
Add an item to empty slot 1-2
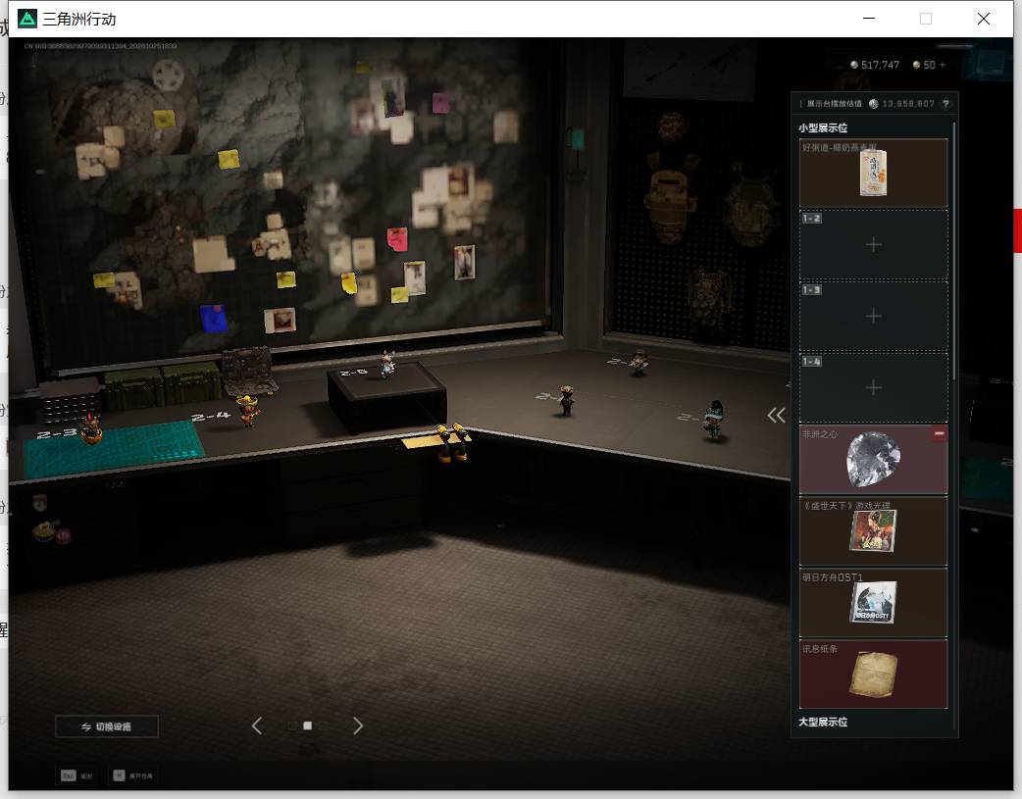click(873, 244)
